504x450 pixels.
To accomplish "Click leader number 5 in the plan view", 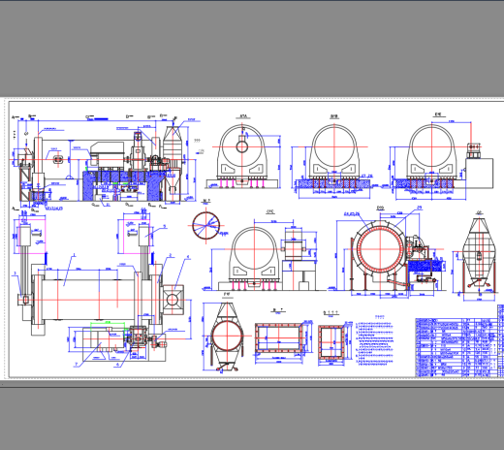I will [164, 226].
